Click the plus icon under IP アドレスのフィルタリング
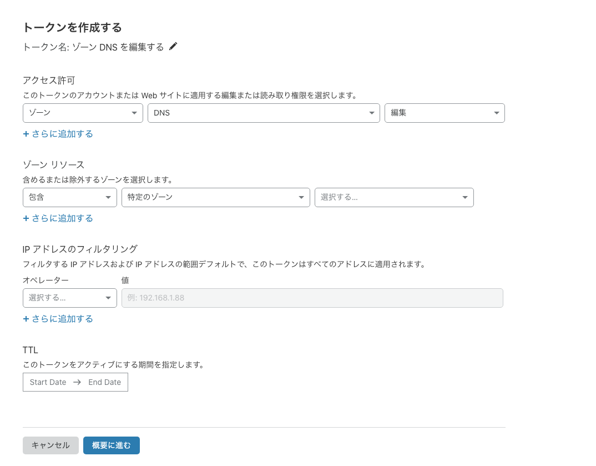The width and height of the screenshot is (596, 466). click(26, 319)
